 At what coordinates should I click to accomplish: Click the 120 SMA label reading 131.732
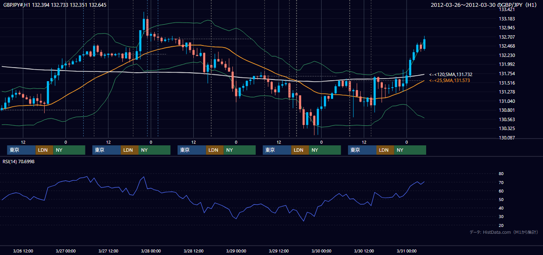pos(451,74)
